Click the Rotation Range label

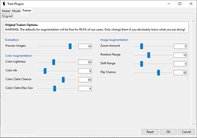(x=110, y=55)
